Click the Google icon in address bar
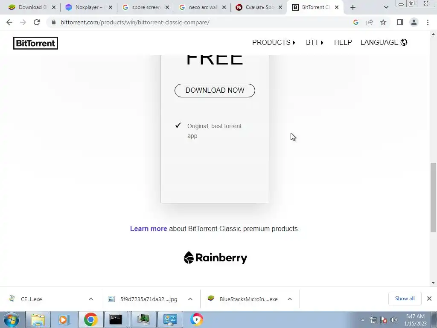The image size is (437, 328). 355,22
